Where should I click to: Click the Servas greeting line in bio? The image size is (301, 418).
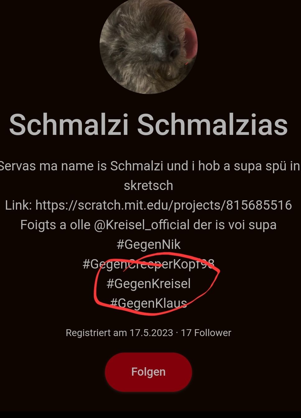coord(149,166)
